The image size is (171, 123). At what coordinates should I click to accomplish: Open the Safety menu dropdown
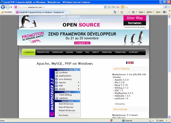(150, 12)
